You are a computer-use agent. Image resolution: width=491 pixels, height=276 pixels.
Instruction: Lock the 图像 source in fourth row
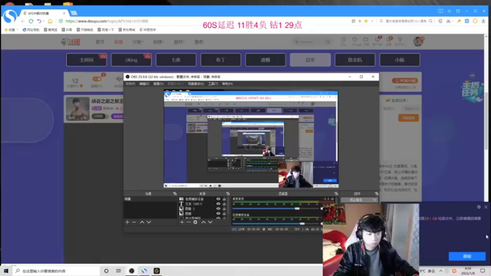224,213
